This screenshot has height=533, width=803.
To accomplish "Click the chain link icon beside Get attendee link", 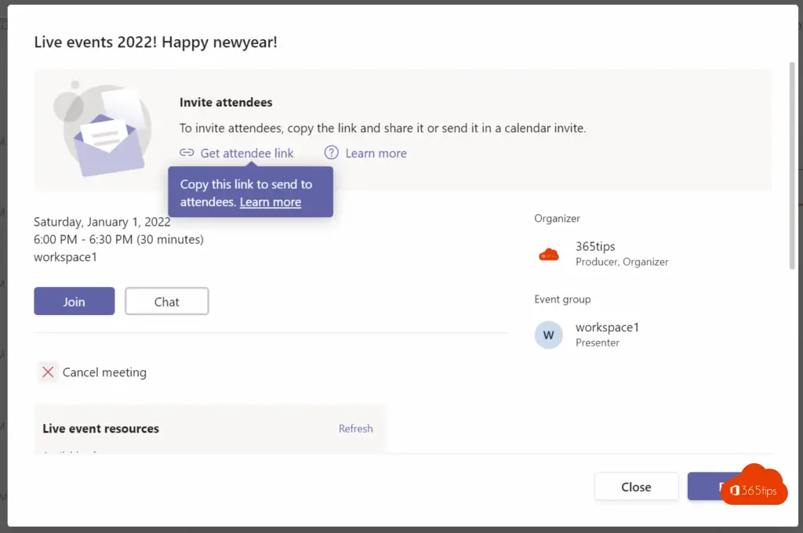I will 187,154.
